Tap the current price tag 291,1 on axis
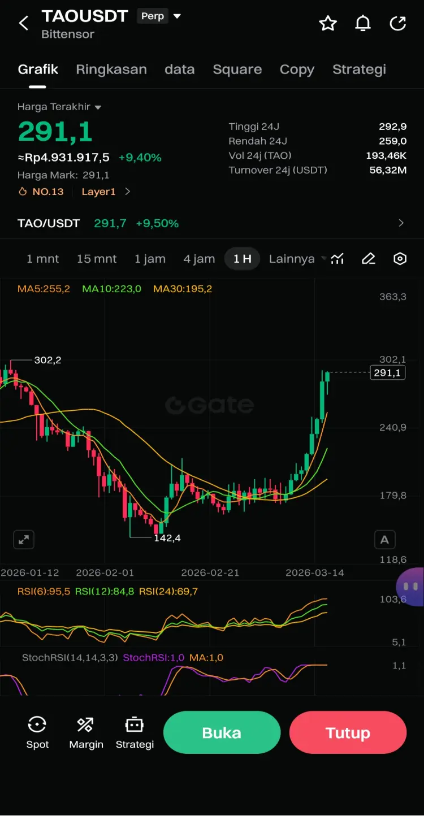Image resolution: width=424 pixels, height=816 pixels. (387, 372)
